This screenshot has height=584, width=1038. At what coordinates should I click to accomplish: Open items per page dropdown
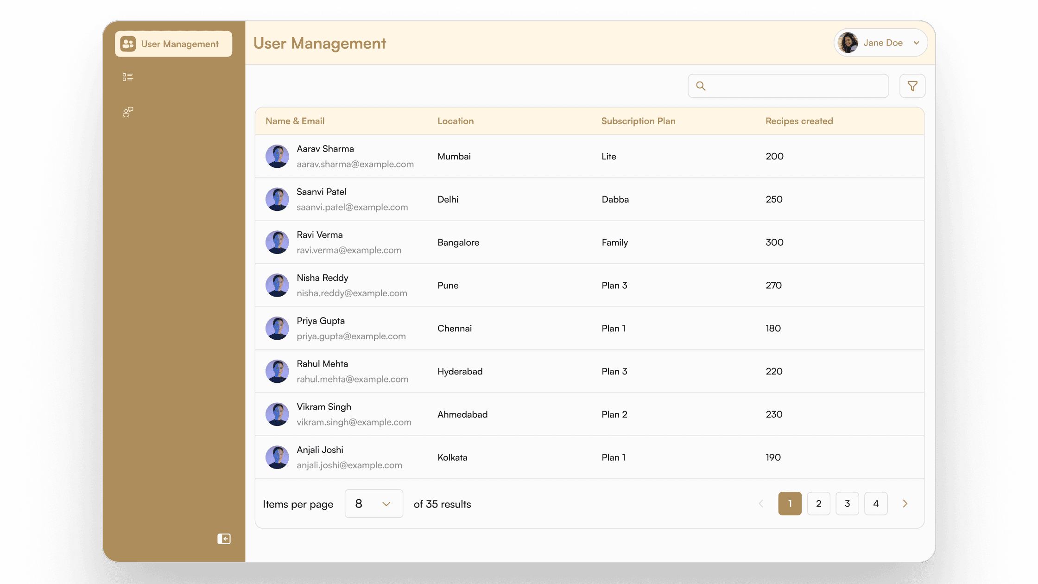point(373,504)
